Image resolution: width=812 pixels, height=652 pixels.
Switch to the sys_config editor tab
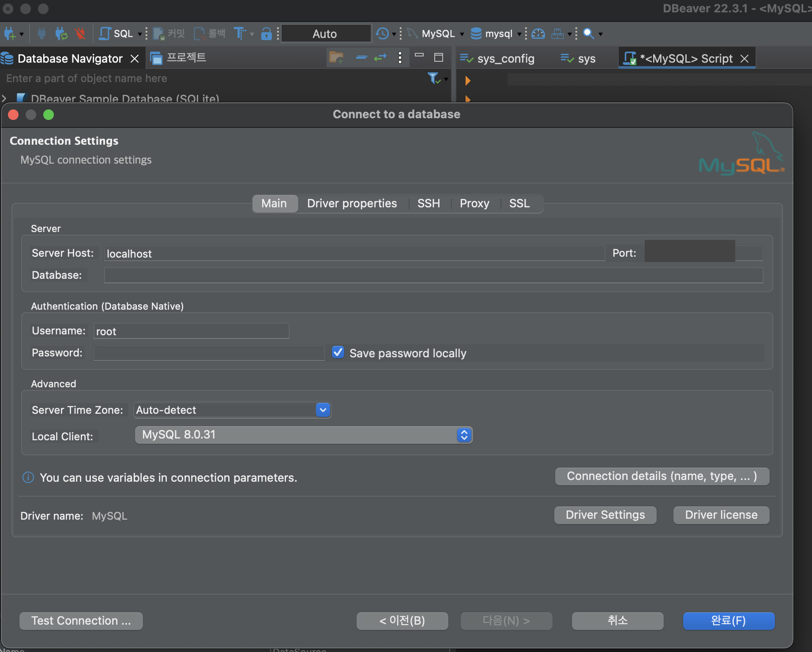[x=497, y=59]
